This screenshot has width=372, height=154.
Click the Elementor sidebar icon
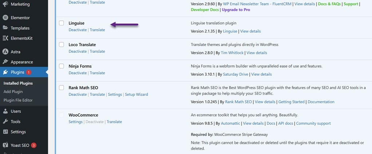pyautogui.click(x=5, y=18)
